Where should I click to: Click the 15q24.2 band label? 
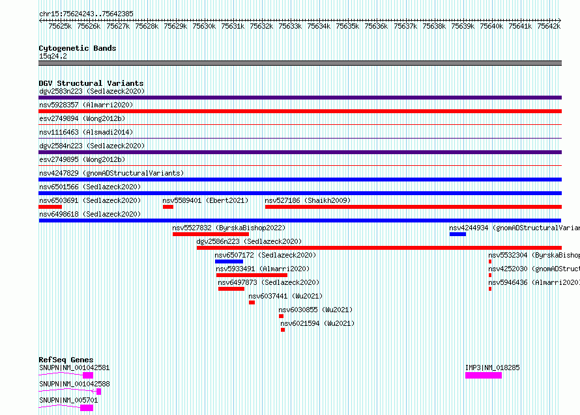[53, 56]
